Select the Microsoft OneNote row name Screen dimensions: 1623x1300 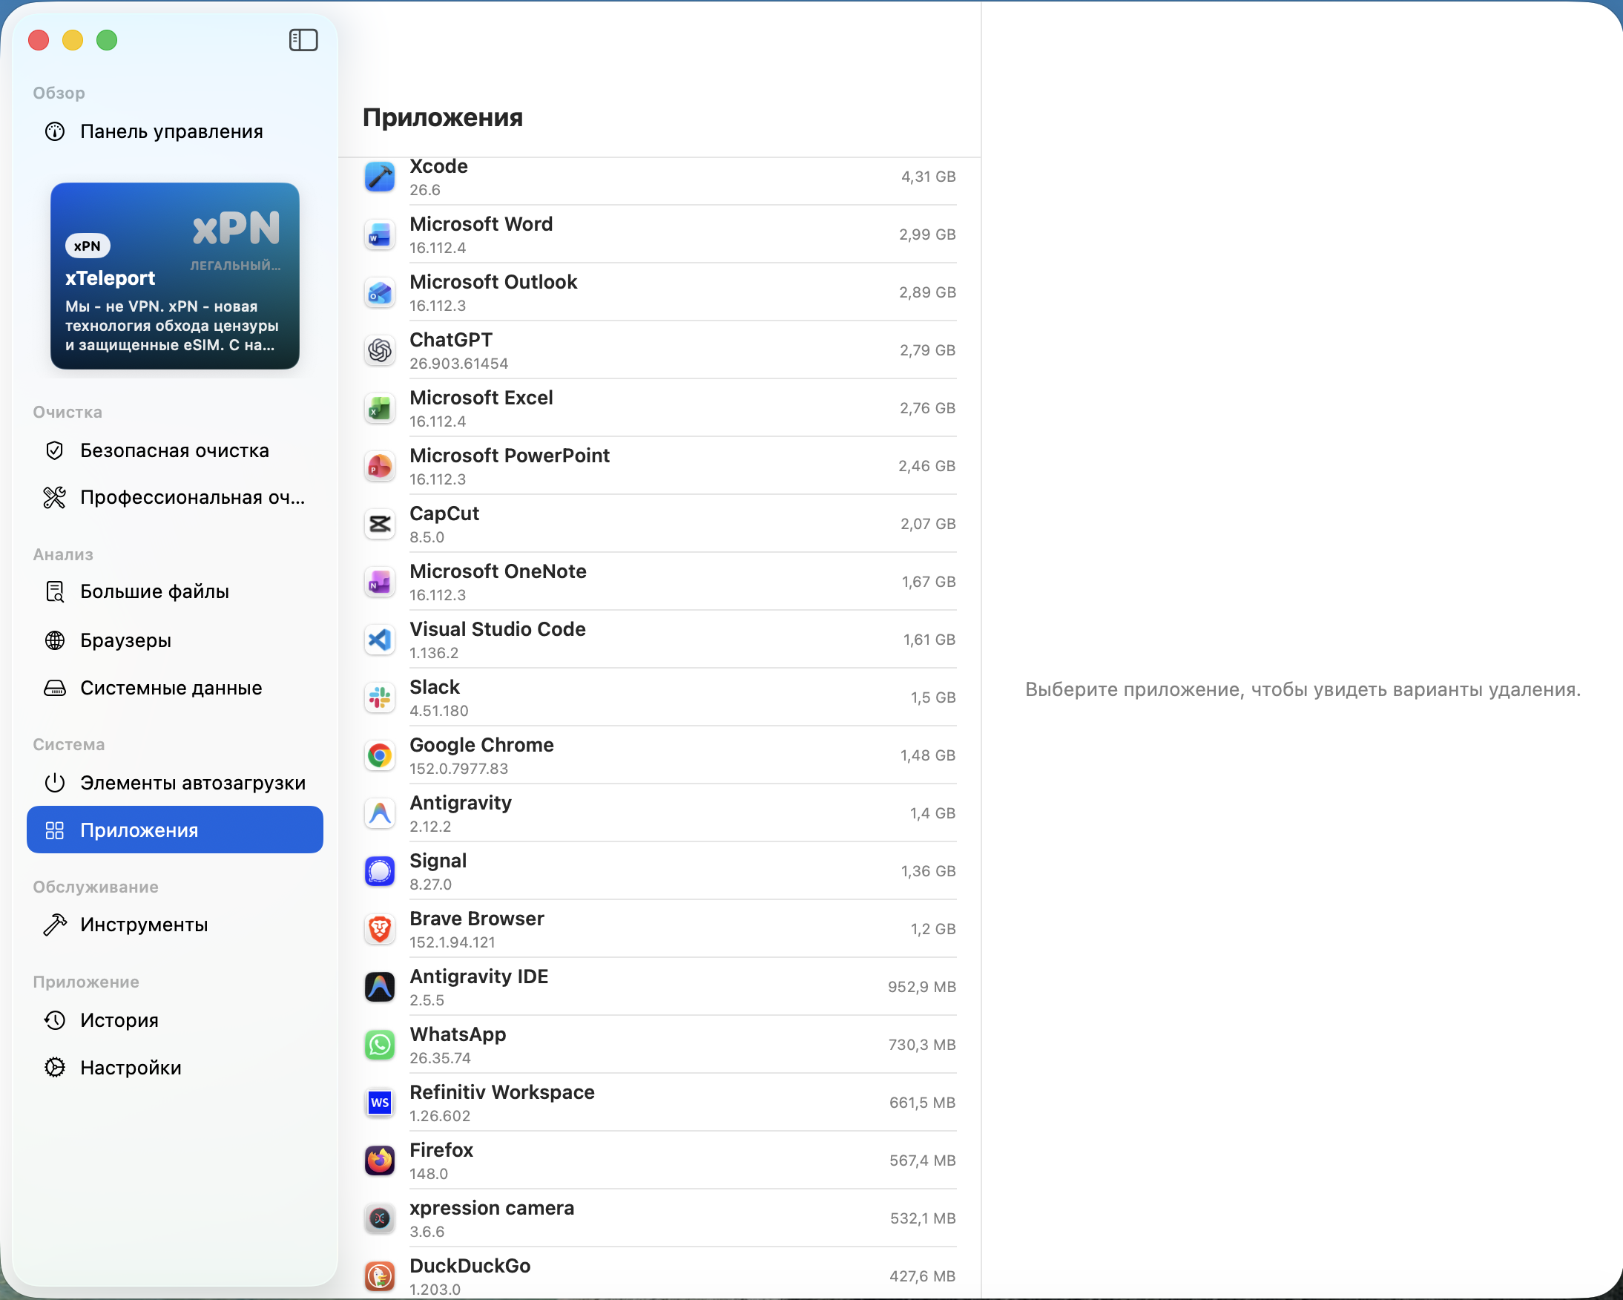point(498,571)
